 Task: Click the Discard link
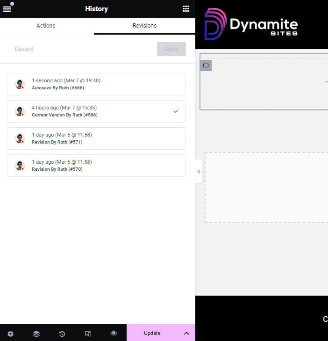tap(24, 49)
